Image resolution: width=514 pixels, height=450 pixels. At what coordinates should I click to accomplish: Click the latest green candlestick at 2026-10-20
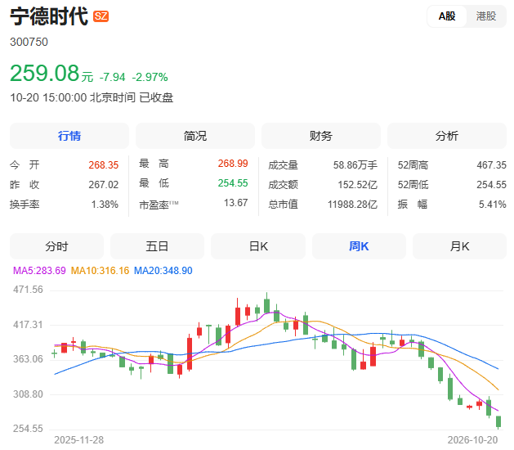click(x=498, y=421)
